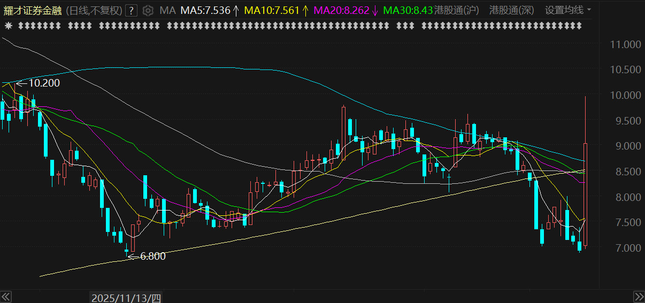Click the 10.200 high price marker
The height and width of the screenshot is (303, 645).
coord(43,83)
